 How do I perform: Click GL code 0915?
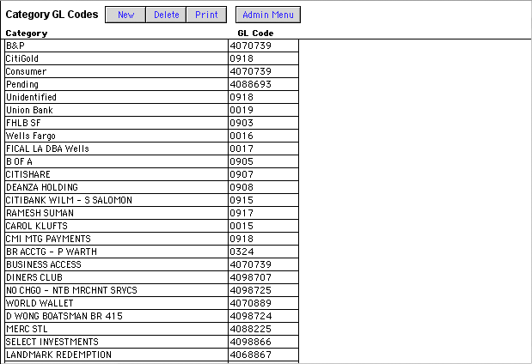point(264,200)
